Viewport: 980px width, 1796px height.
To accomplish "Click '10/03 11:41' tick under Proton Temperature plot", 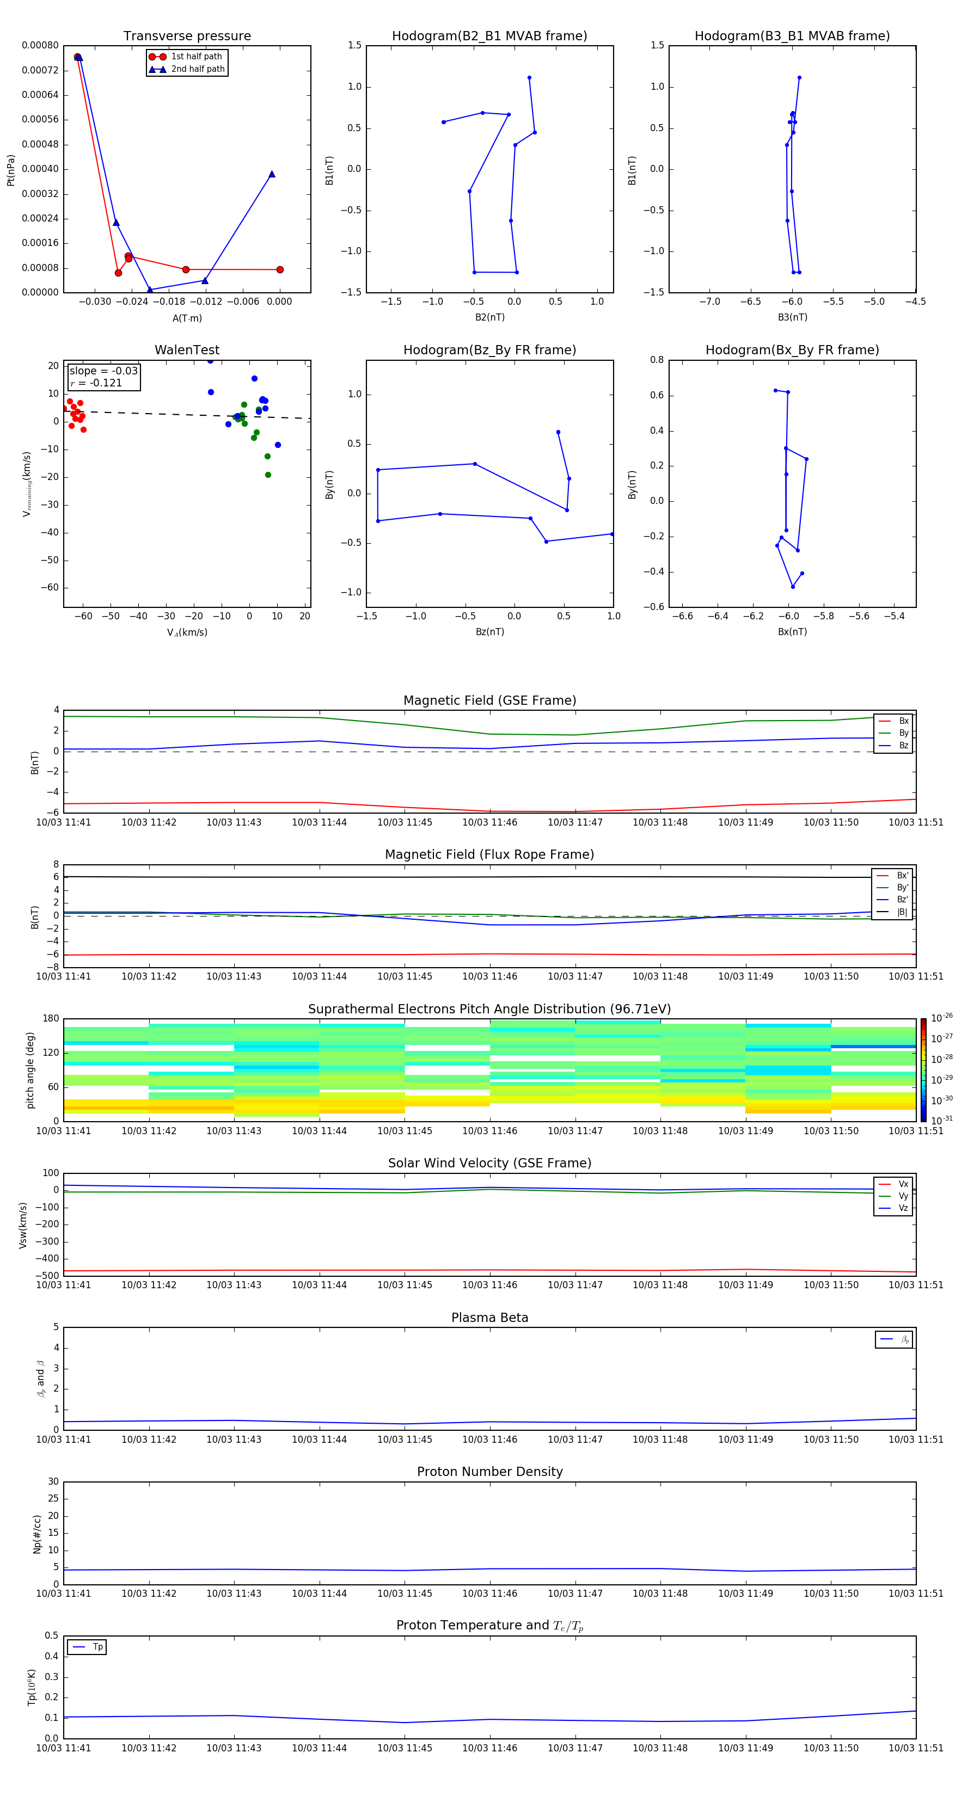I will coord(64,1748).
